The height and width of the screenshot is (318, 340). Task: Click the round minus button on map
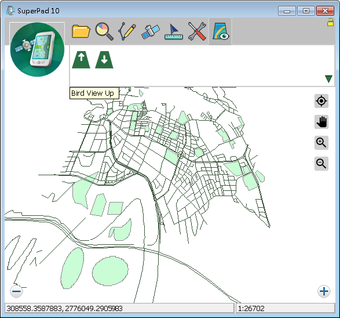(16, 291)
